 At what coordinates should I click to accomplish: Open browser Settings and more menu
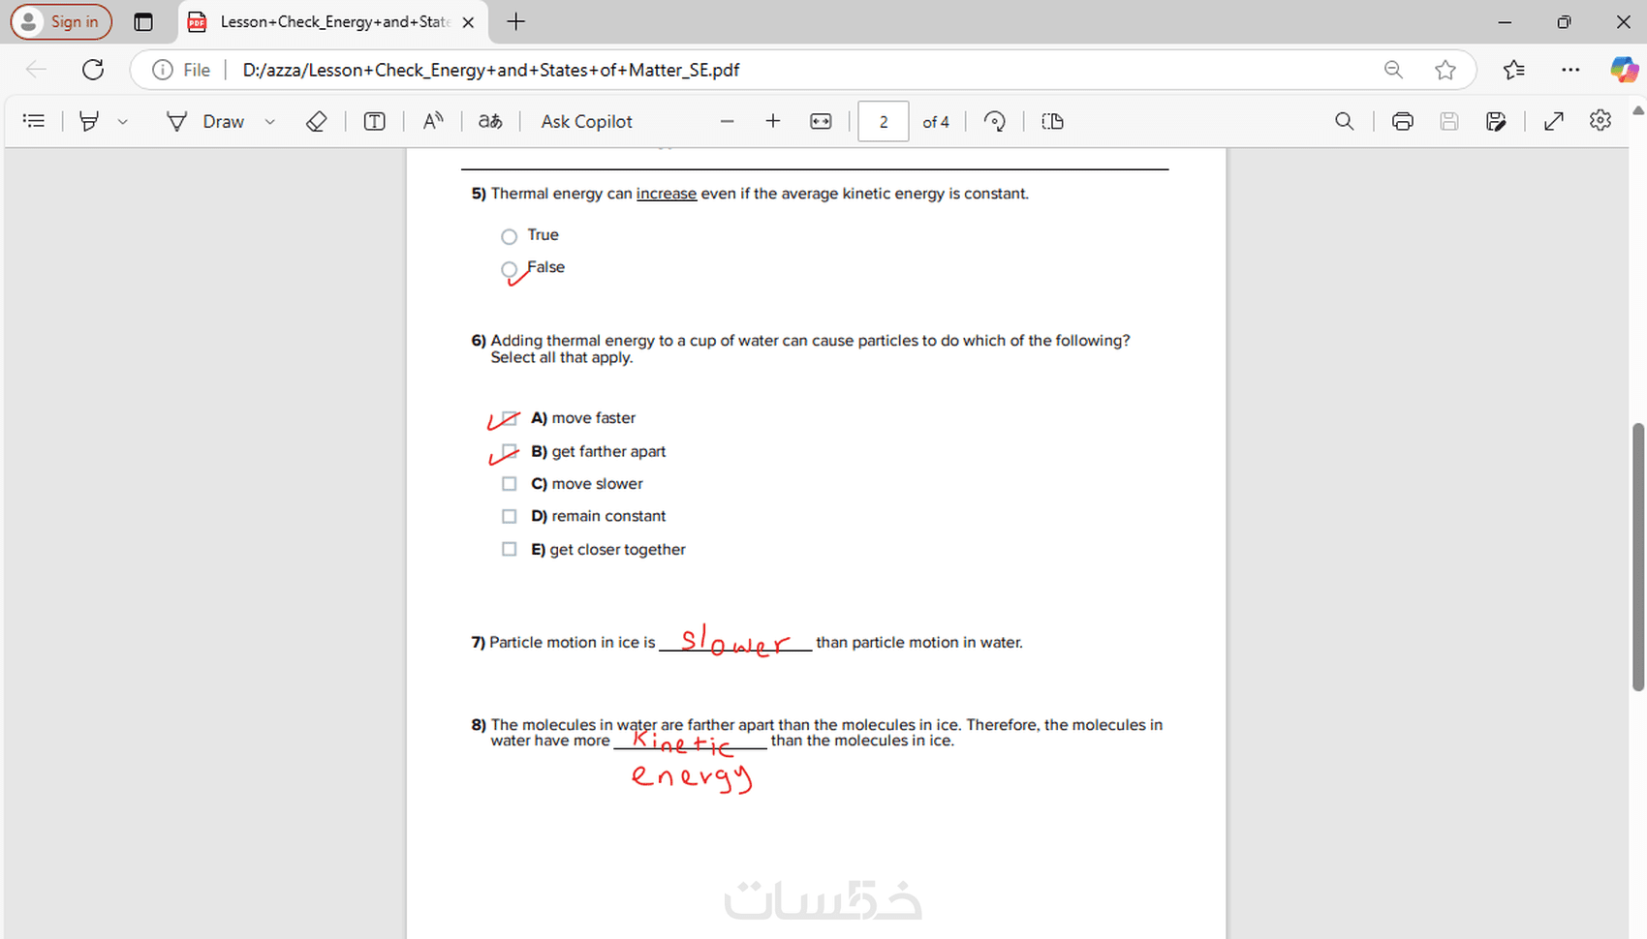(1570, 70)
